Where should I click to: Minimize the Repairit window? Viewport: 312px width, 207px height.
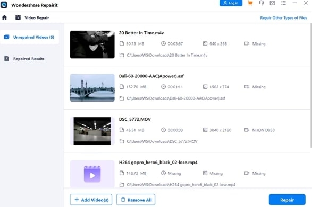click(294, 3)
